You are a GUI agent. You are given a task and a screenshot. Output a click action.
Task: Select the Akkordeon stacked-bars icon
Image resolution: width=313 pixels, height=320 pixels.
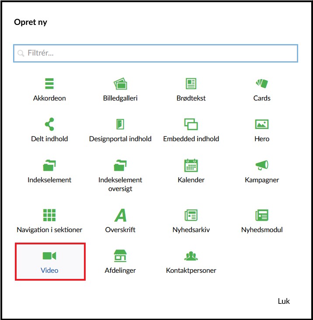(x=49, y=83)
